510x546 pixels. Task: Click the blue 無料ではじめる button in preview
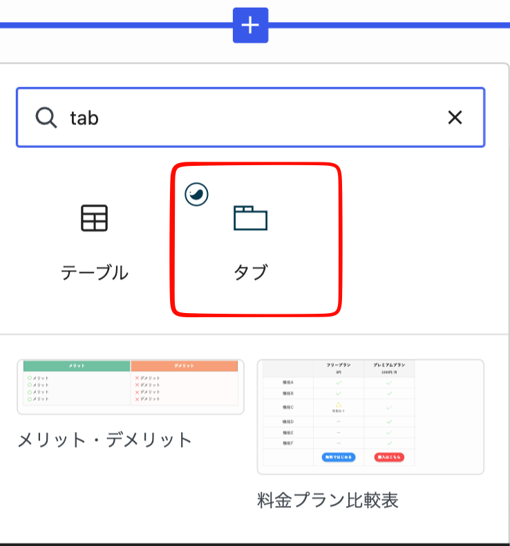click(339, 457)
